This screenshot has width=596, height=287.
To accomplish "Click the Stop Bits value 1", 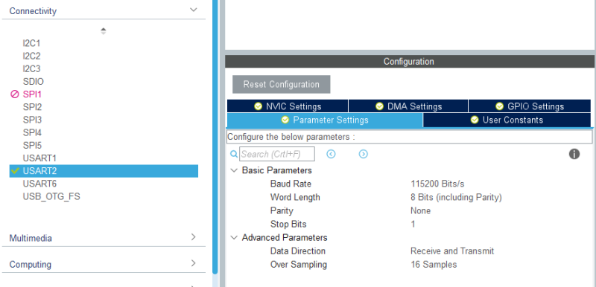I will click(x=413, y=224).
